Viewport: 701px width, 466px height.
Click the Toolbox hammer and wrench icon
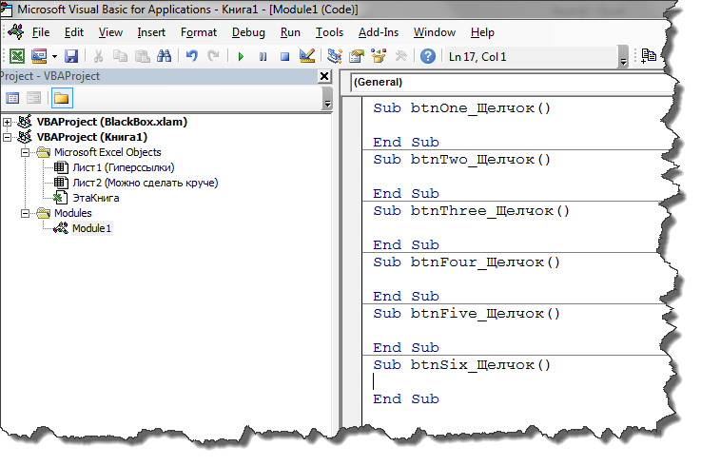(x=401, y=56)
